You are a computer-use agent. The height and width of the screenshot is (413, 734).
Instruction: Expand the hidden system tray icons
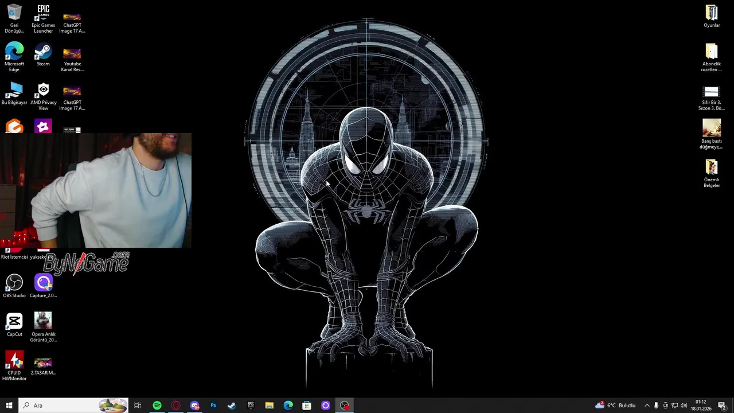click(x=647, y=406)
